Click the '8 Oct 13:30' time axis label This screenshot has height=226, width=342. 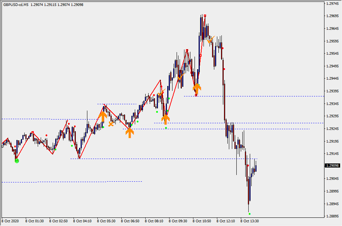249,221
